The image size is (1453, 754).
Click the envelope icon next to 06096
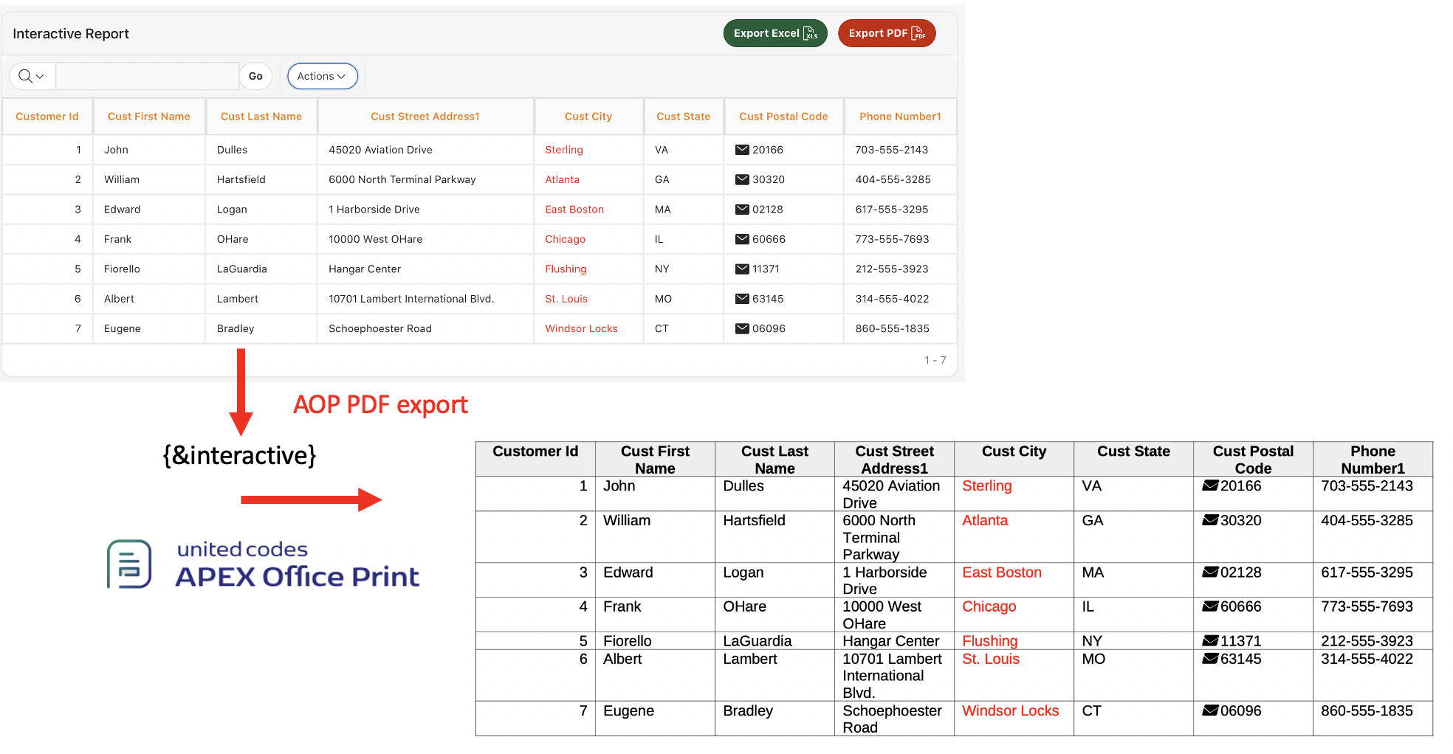click(742, 328)
